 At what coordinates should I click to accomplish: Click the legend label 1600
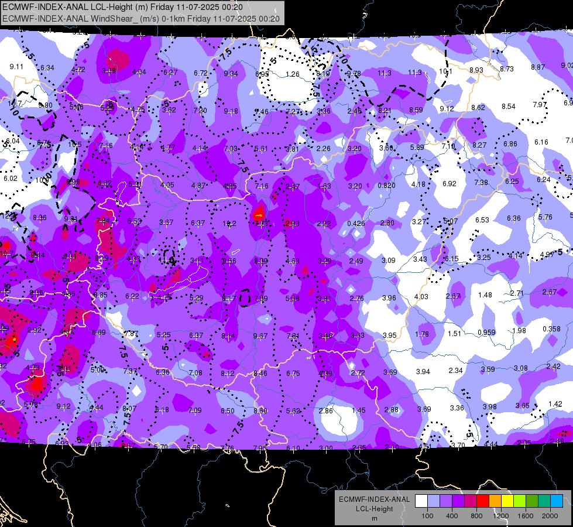pos(526,516)
